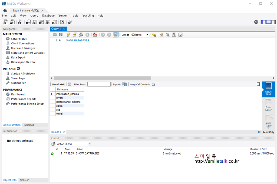Screen dimensions: 277x184
Task: Run EXPLAIN on the current statement
Action: pyautogui.click(x=81, y=35)
